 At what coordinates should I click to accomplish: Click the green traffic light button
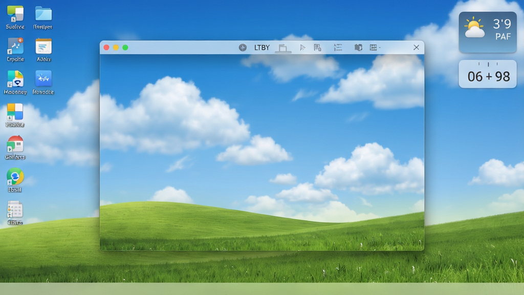coord(125,48)
